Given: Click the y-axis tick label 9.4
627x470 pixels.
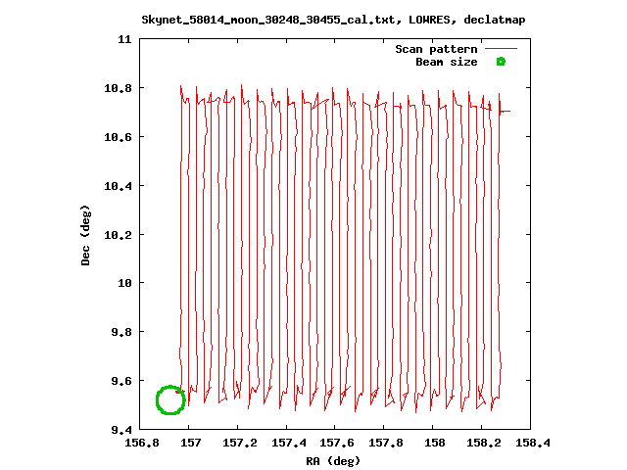Looking at the screenshot, I should (x=121, y=430).
